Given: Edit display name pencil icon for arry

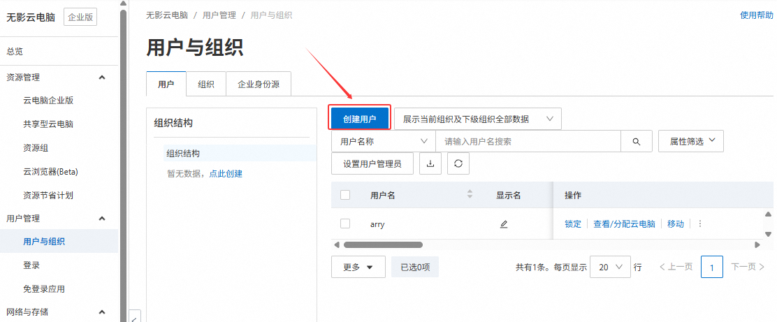Looking at the screenshot, I should 504,224.
